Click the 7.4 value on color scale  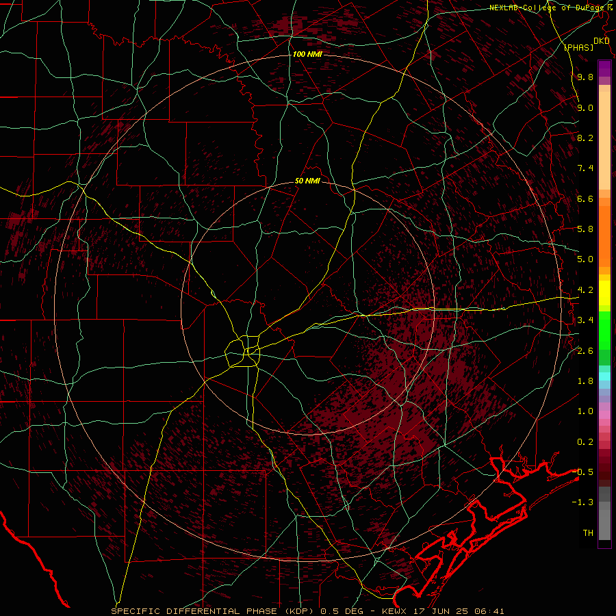585,168
